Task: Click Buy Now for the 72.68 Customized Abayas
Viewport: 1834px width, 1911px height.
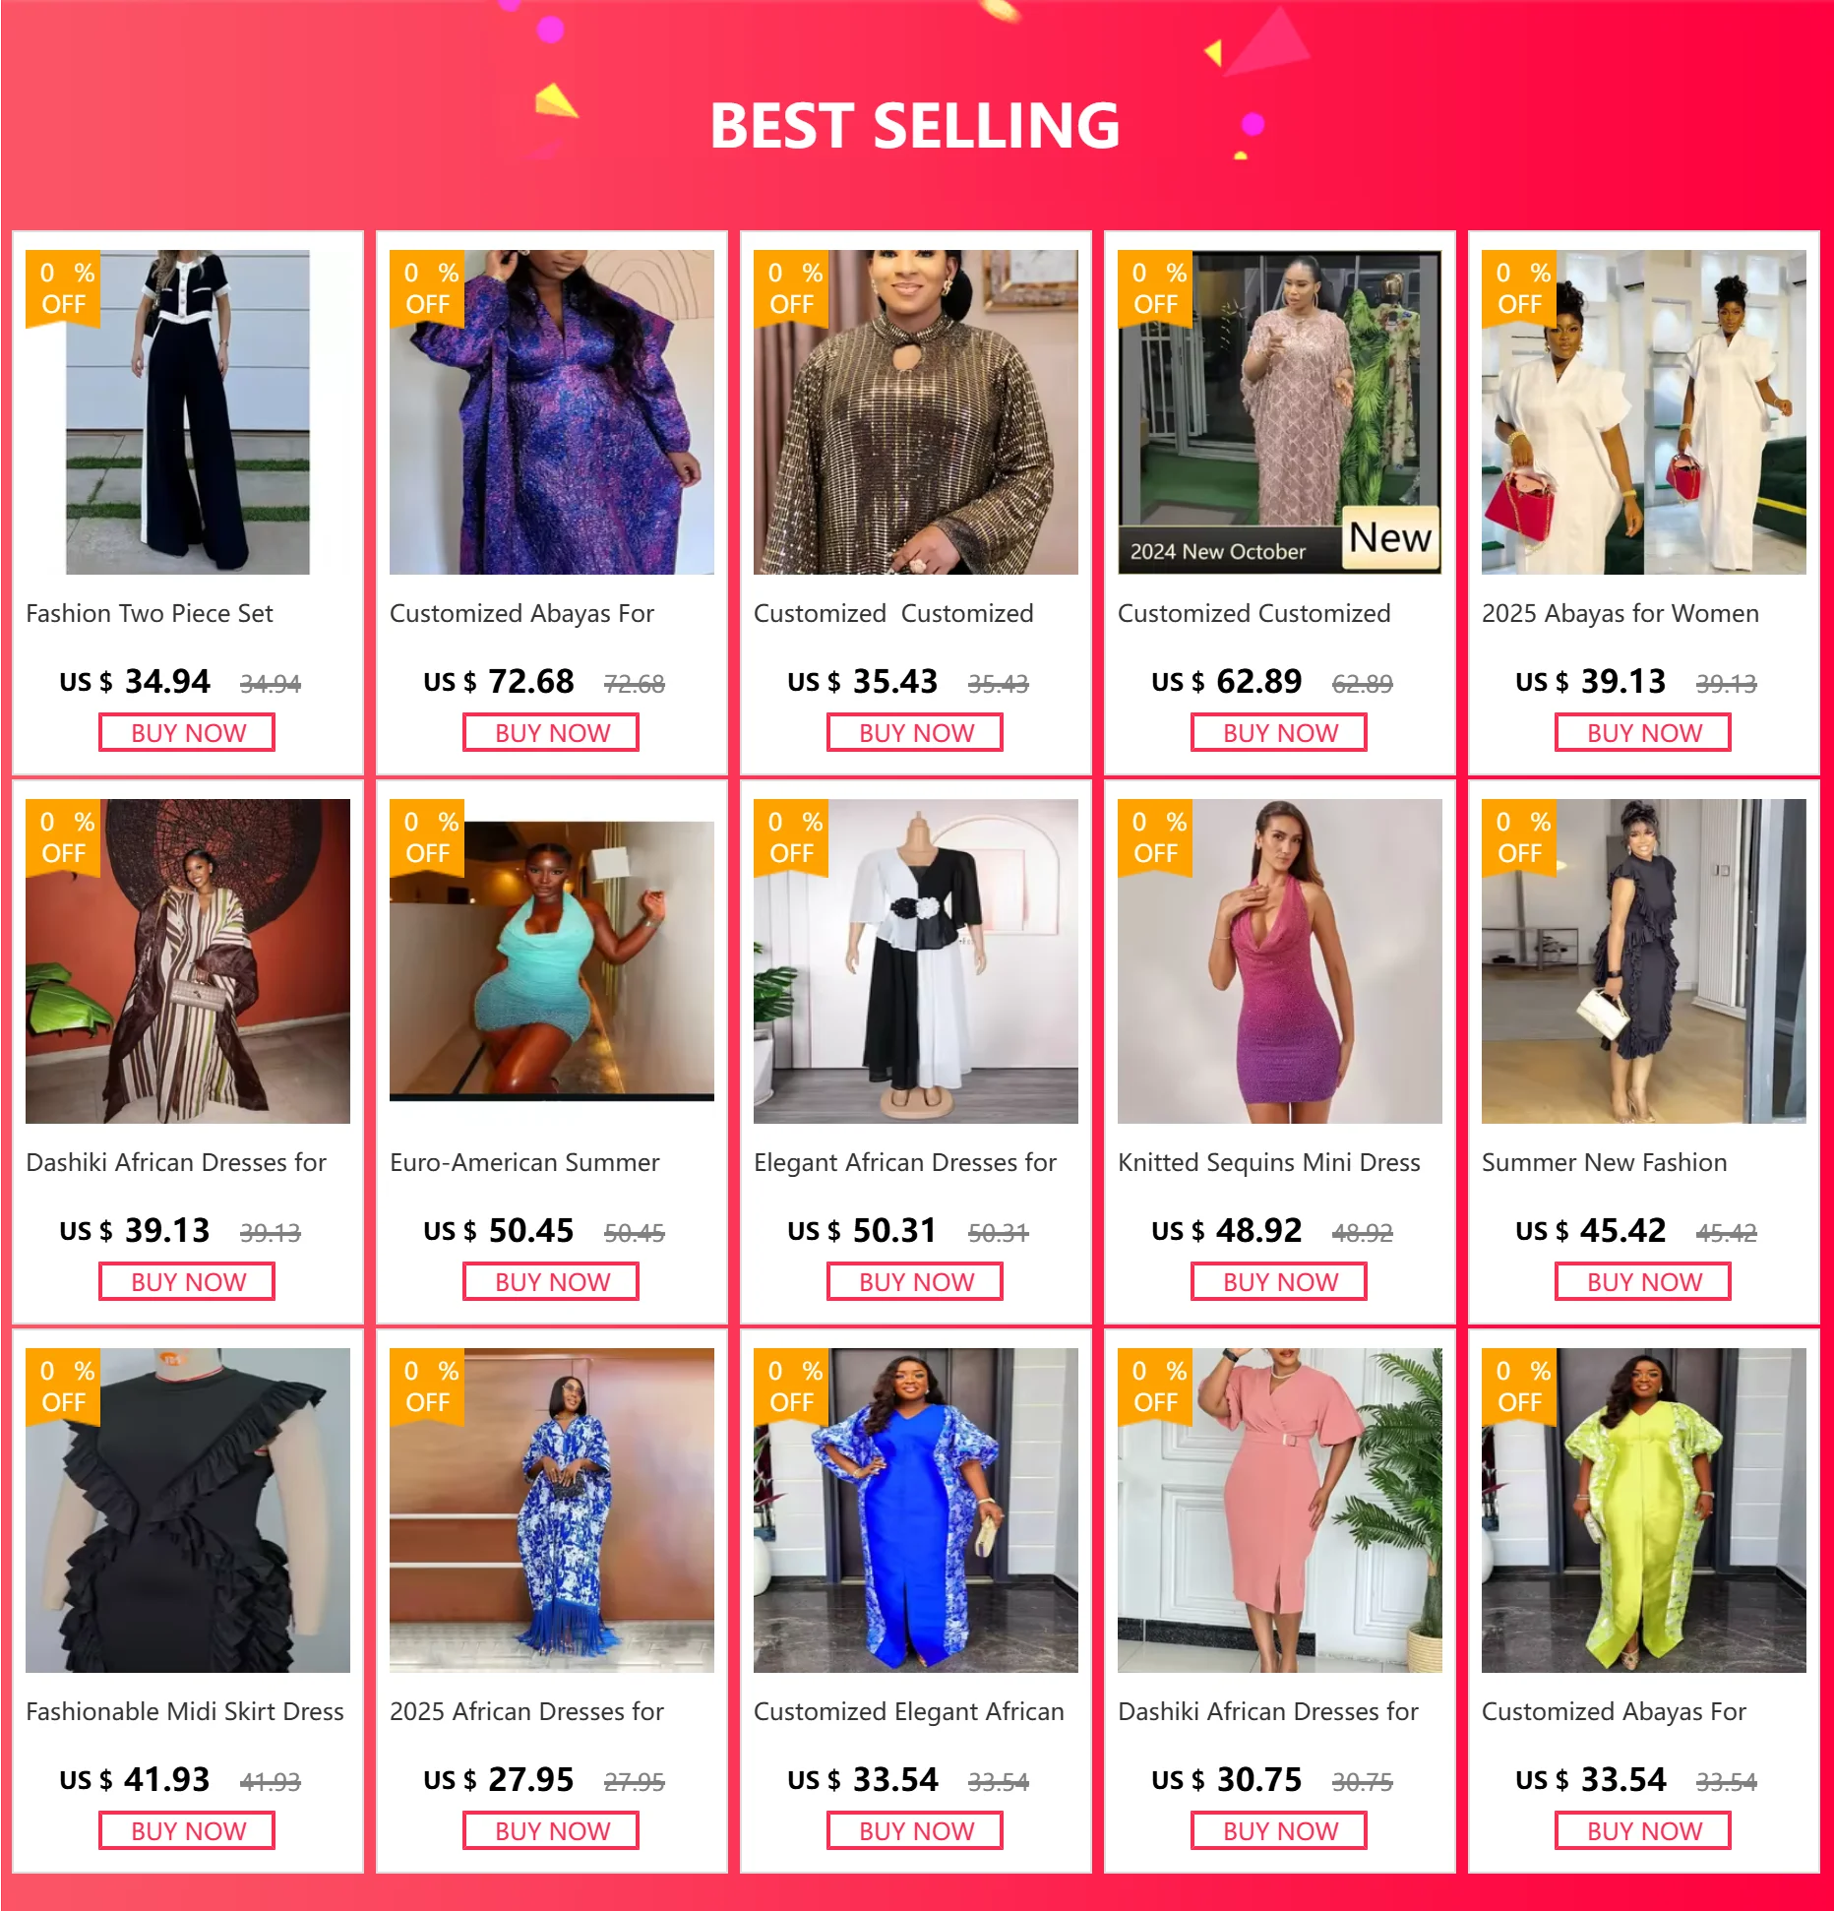Action: point(551,733)
